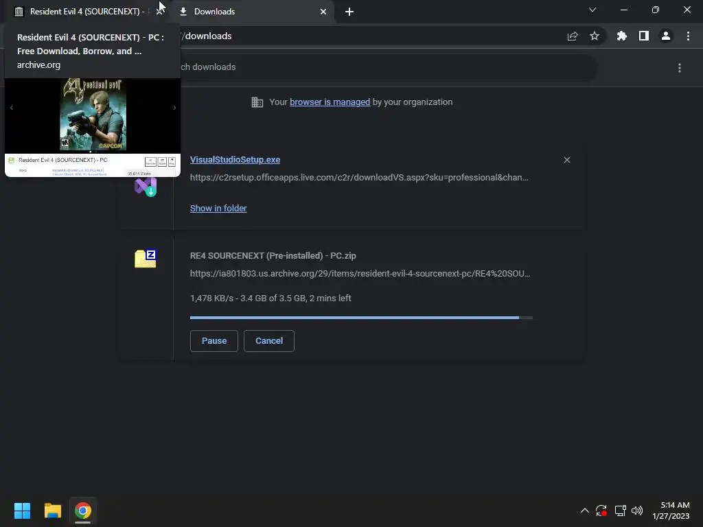Remove VisualStudioSetup.exe from the list
The image size is (703, 527).
tap(567, 160)
